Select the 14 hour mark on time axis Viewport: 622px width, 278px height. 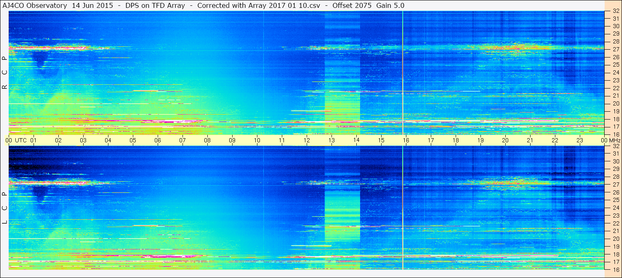point(356,140)
